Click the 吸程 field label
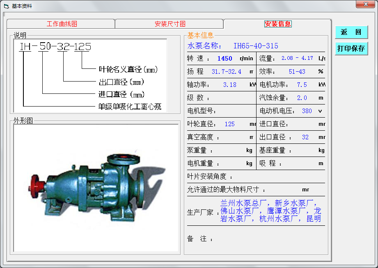The height and width of the screenshot is (268, 378). [x=270, y=163]
